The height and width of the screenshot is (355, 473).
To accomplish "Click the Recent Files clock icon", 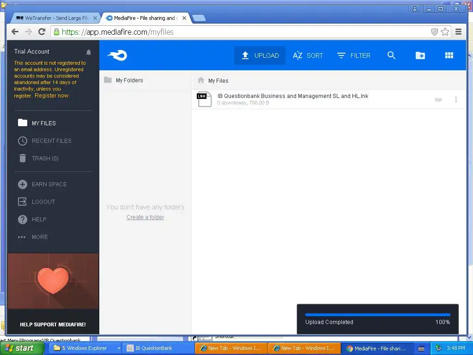I will [x=22, y=141].
